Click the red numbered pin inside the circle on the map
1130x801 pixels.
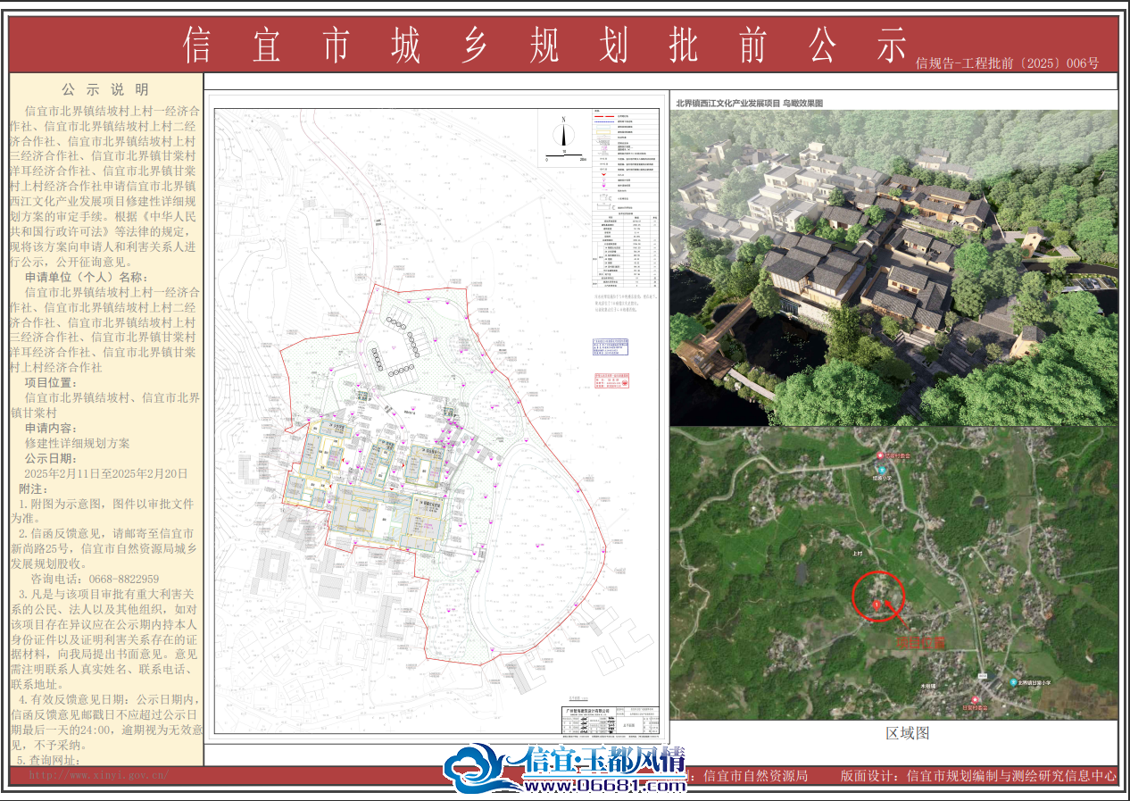[877, 605]
